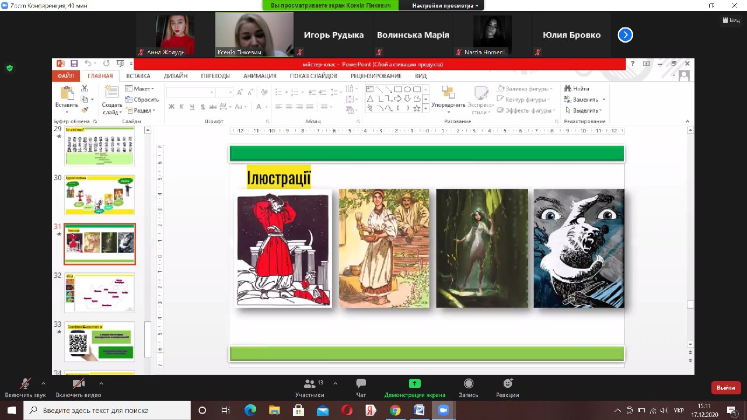This screenshot has width=747, height=420.
Task: Click the Windows taskbar search field
Action: (x=111, y=410)
